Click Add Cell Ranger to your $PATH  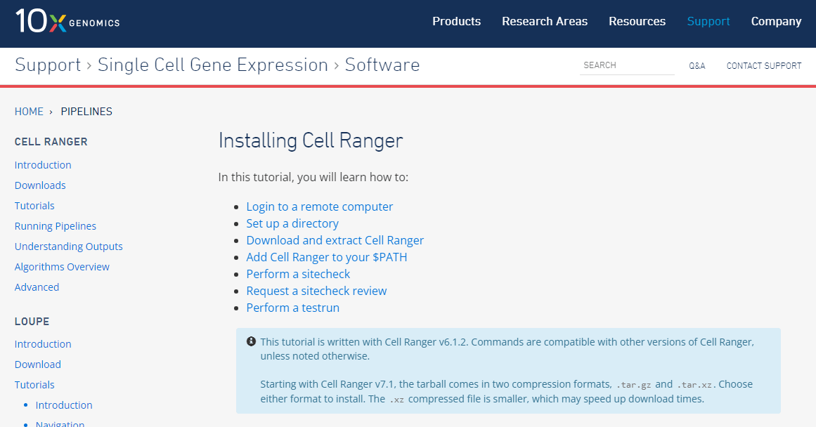[x=326, y=257]
